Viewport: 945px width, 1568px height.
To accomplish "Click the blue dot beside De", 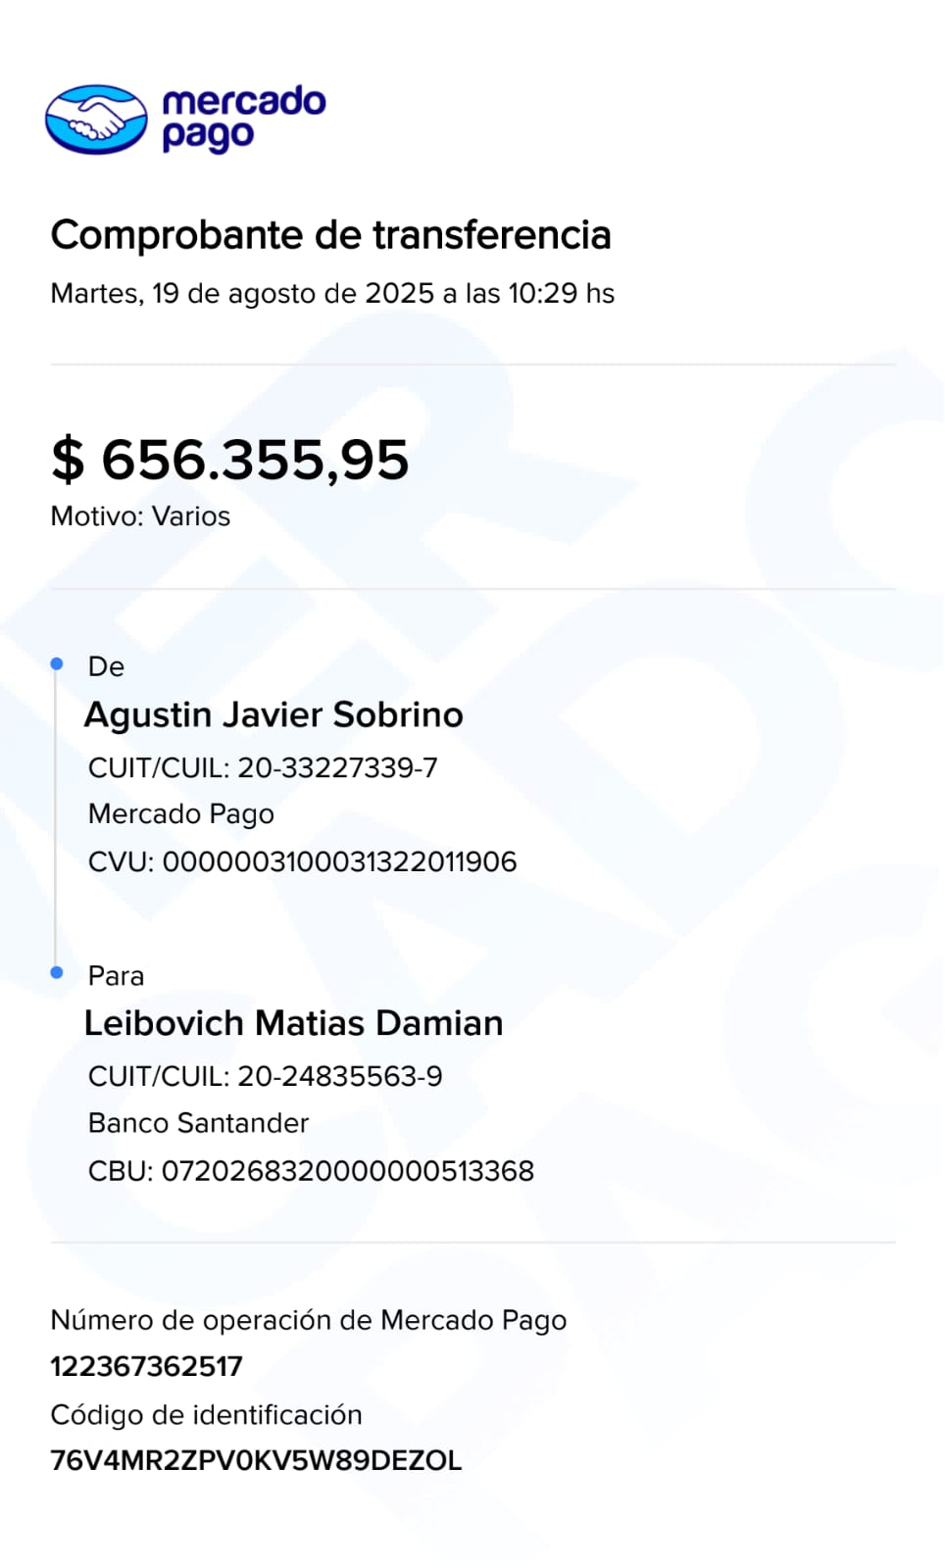I will click(x=57, y=664).
